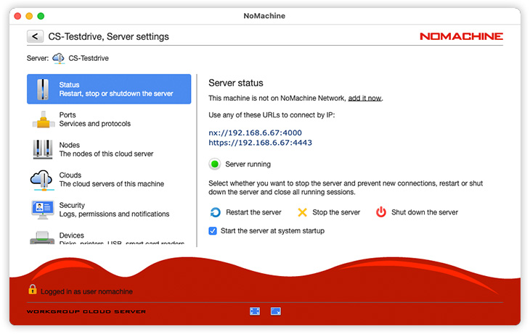Click the padlock icon by logged-in user
530x334 pixels.
click(x=32, y=290)
